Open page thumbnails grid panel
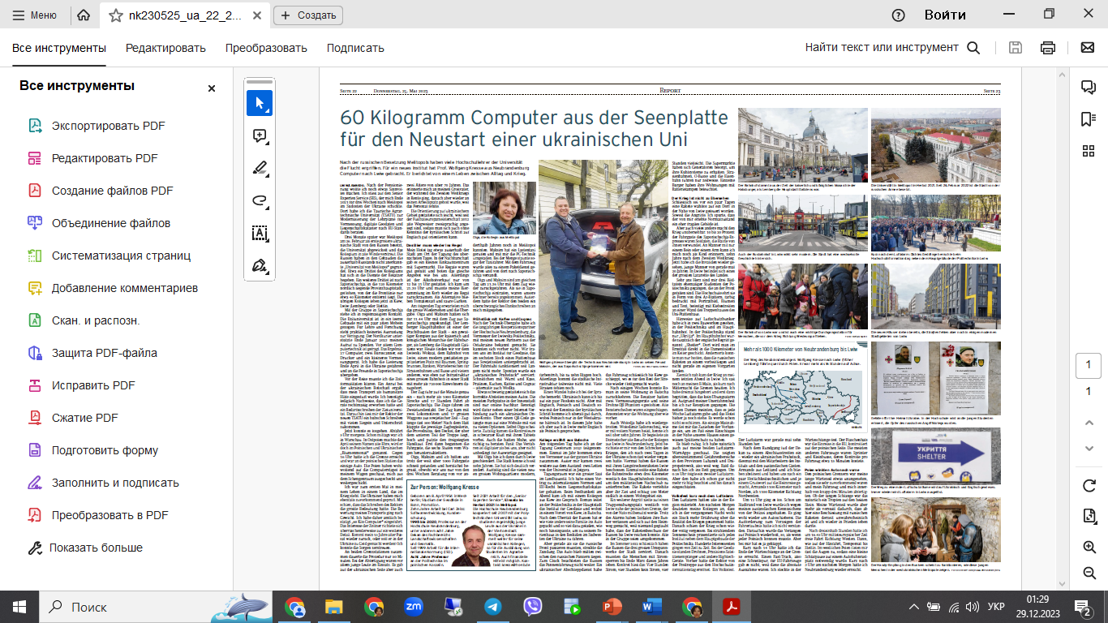The image size is (1108, 623). (1088, 151)
